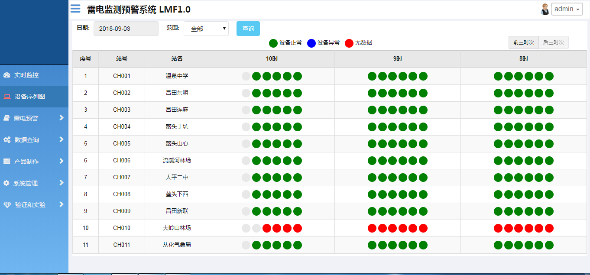Click the date field 2018-09-03
590x275 pixels.
click(126, 29)
